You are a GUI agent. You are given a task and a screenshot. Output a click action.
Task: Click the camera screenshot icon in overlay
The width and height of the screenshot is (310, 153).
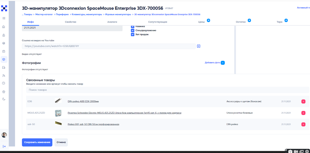(290, 151)
